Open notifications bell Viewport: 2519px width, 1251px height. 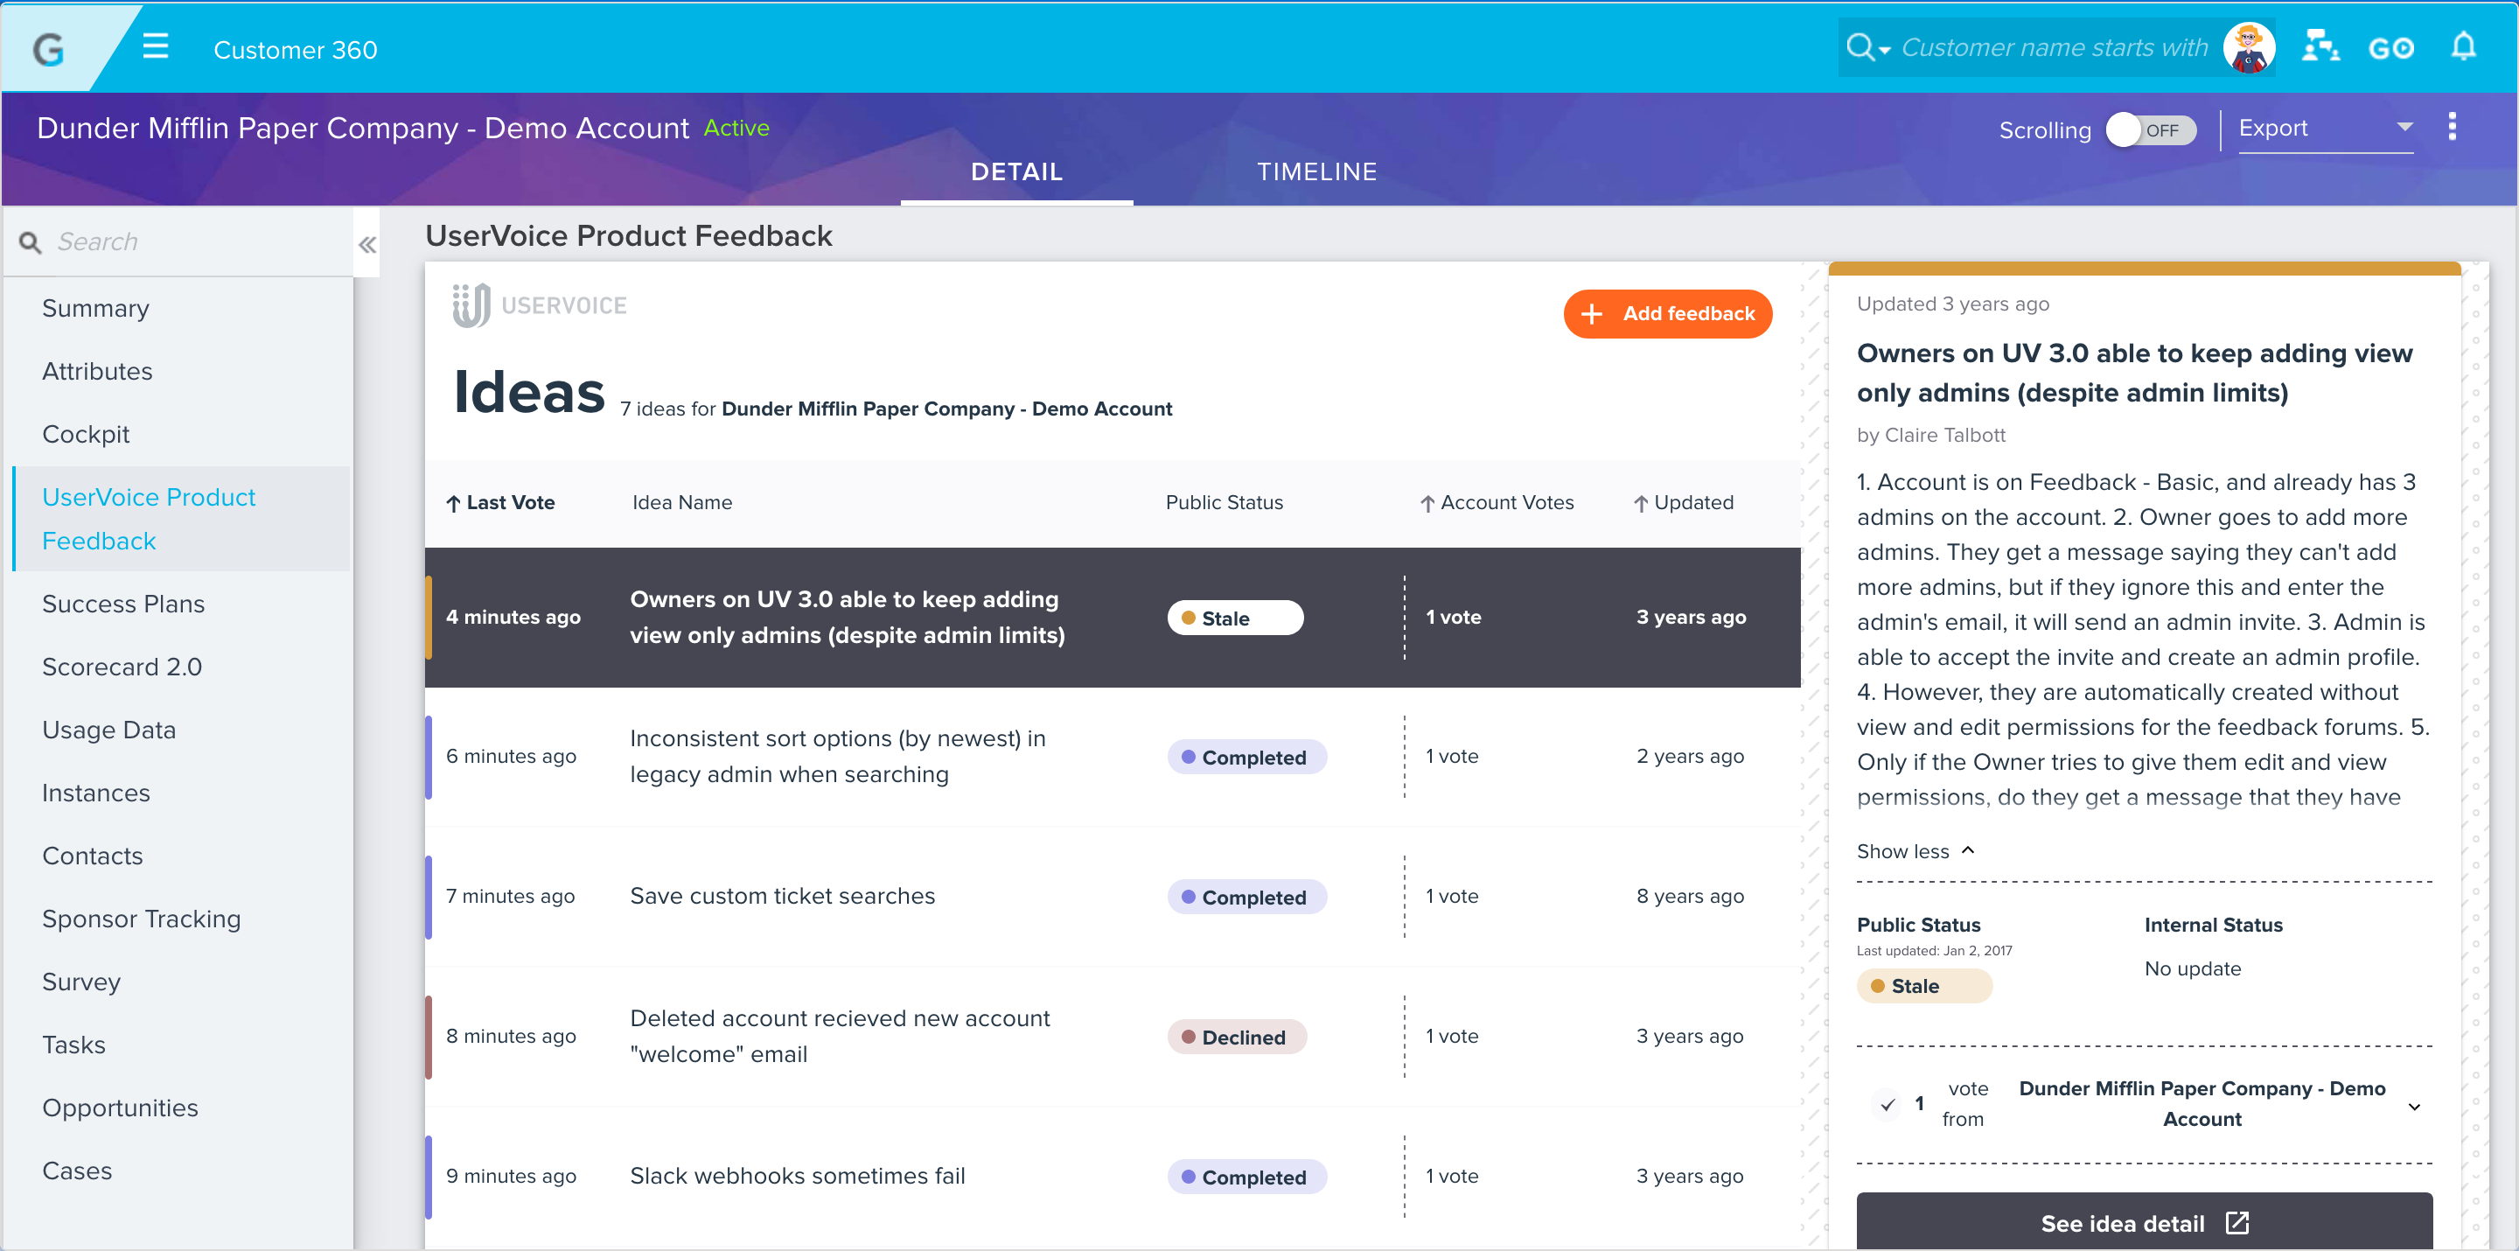click(x=2463, y=46)
